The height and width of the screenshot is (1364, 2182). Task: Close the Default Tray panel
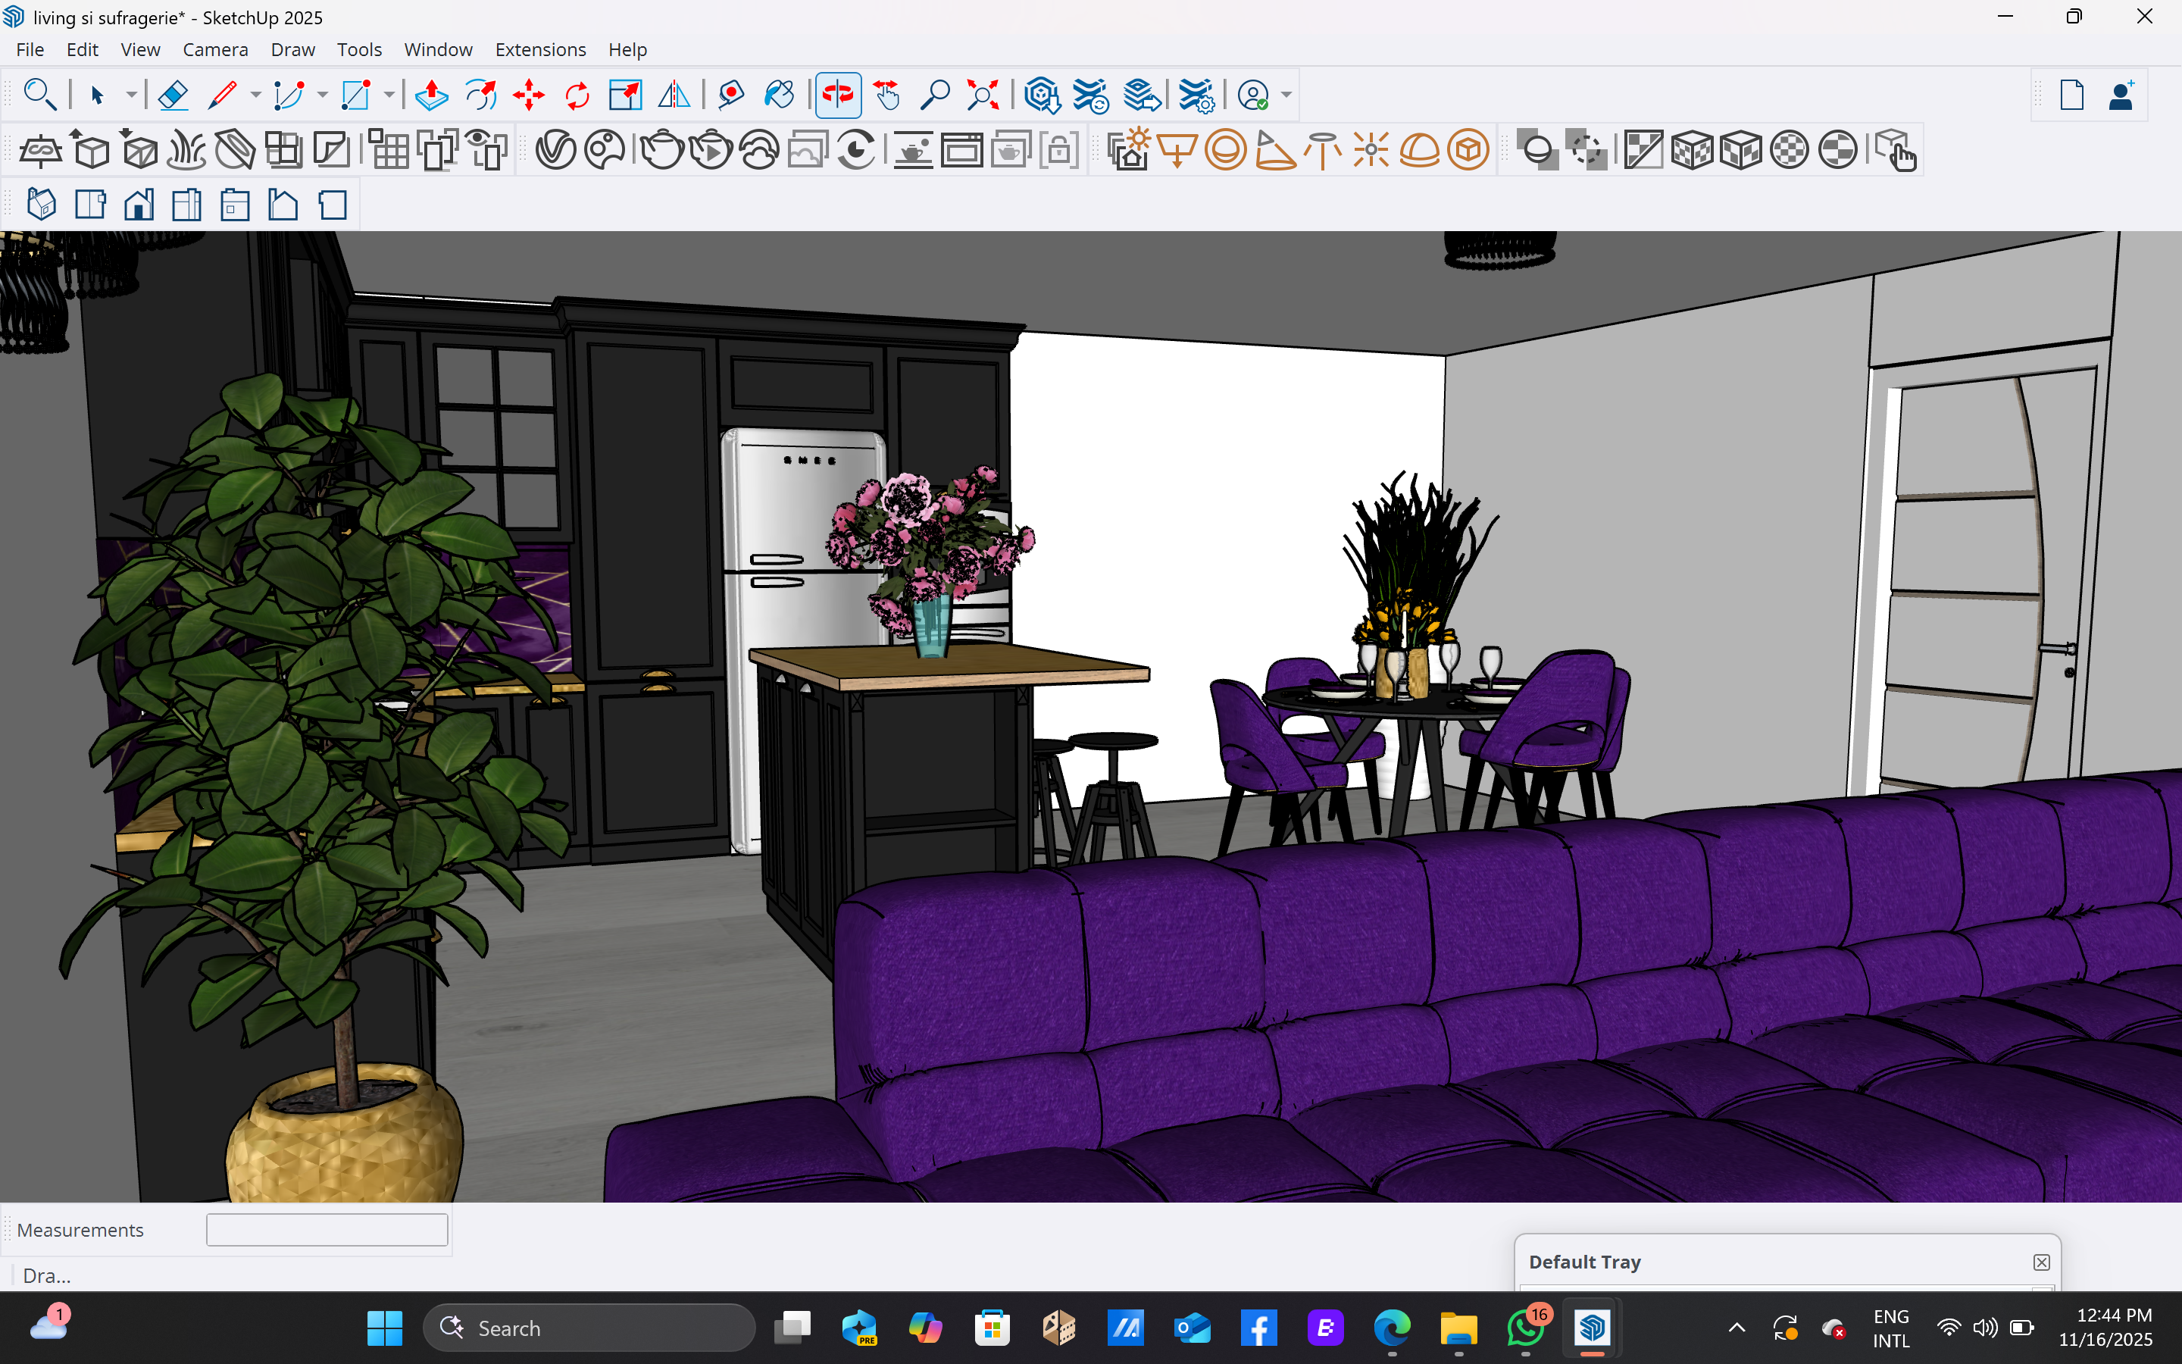click(2041, 1262)
